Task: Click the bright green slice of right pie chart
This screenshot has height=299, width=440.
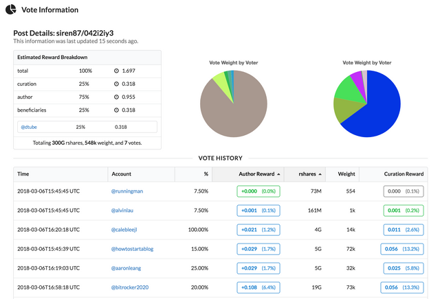Action: (x=348, y=90)
